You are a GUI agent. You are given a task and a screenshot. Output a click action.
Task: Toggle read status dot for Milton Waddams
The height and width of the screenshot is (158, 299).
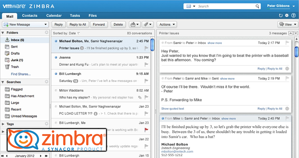[x=56, y=90]
